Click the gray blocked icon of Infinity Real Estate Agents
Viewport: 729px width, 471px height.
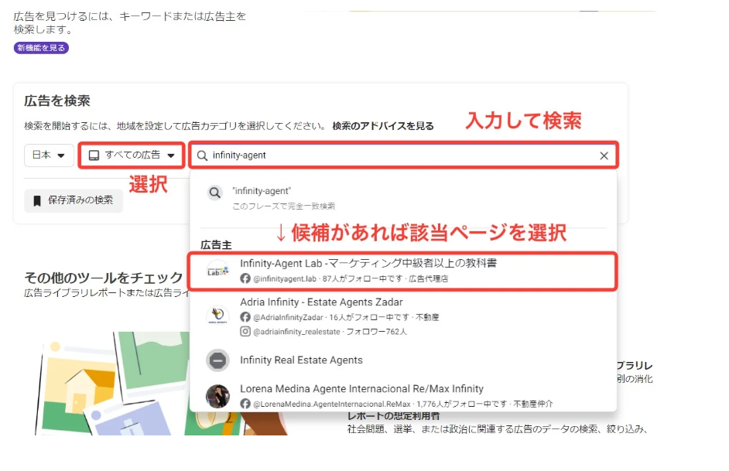tap(217, 360)
